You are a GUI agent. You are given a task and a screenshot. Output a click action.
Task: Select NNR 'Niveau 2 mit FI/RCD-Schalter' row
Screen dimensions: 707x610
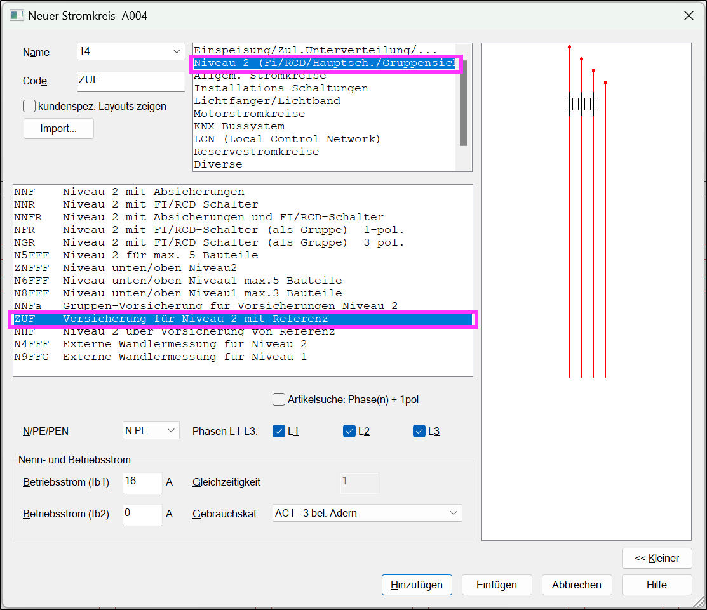click(243, 204)
